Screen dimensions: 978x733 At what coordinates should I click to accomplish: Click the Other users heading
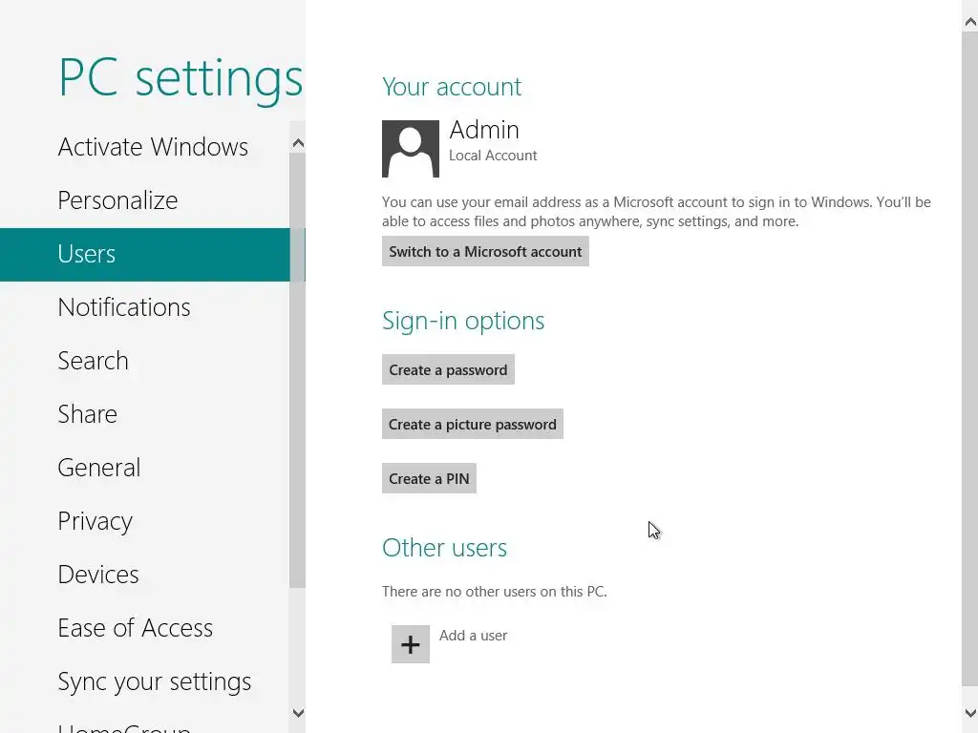pyautogui.click(x=445, y=548)
